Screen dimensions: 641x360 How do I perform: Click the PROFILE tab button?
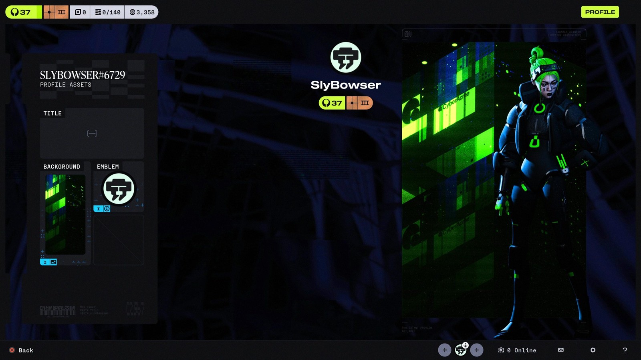coord(600,12)
